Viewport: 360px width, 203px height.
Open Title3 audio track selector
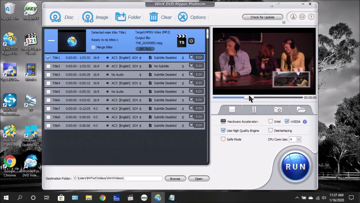(x=140, y=75)
